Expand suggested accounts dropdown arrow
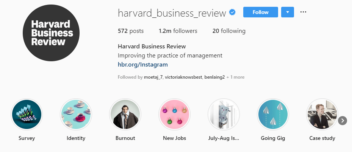This screenshot has width=352, height=152. pos(288,12)
